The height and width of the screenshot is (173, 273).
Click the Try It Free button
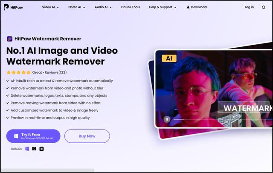pos(33,136)
